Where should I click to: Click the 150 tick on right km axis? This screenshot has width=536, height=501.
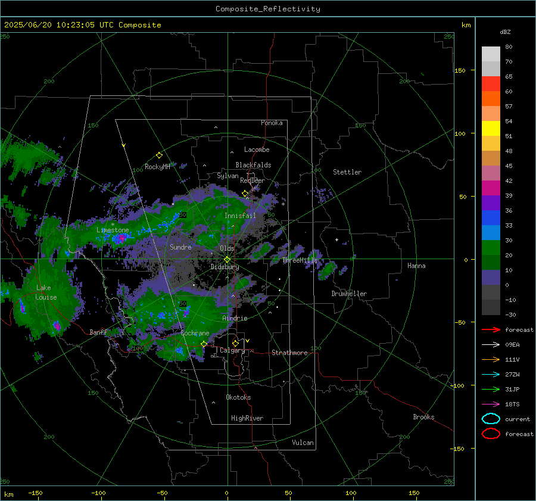[x=460, y=70]
